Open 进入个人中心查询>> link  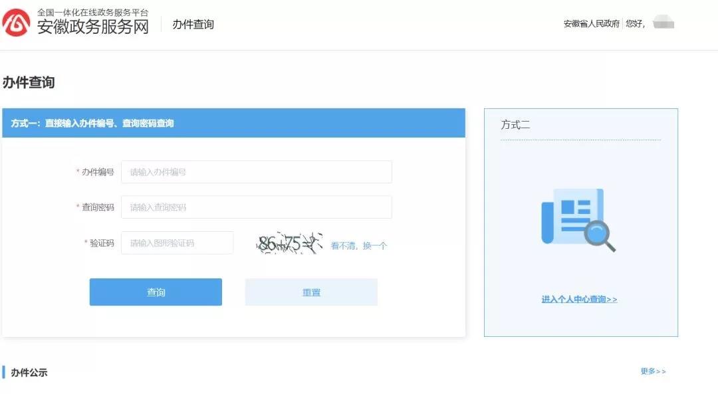[579, 300]
